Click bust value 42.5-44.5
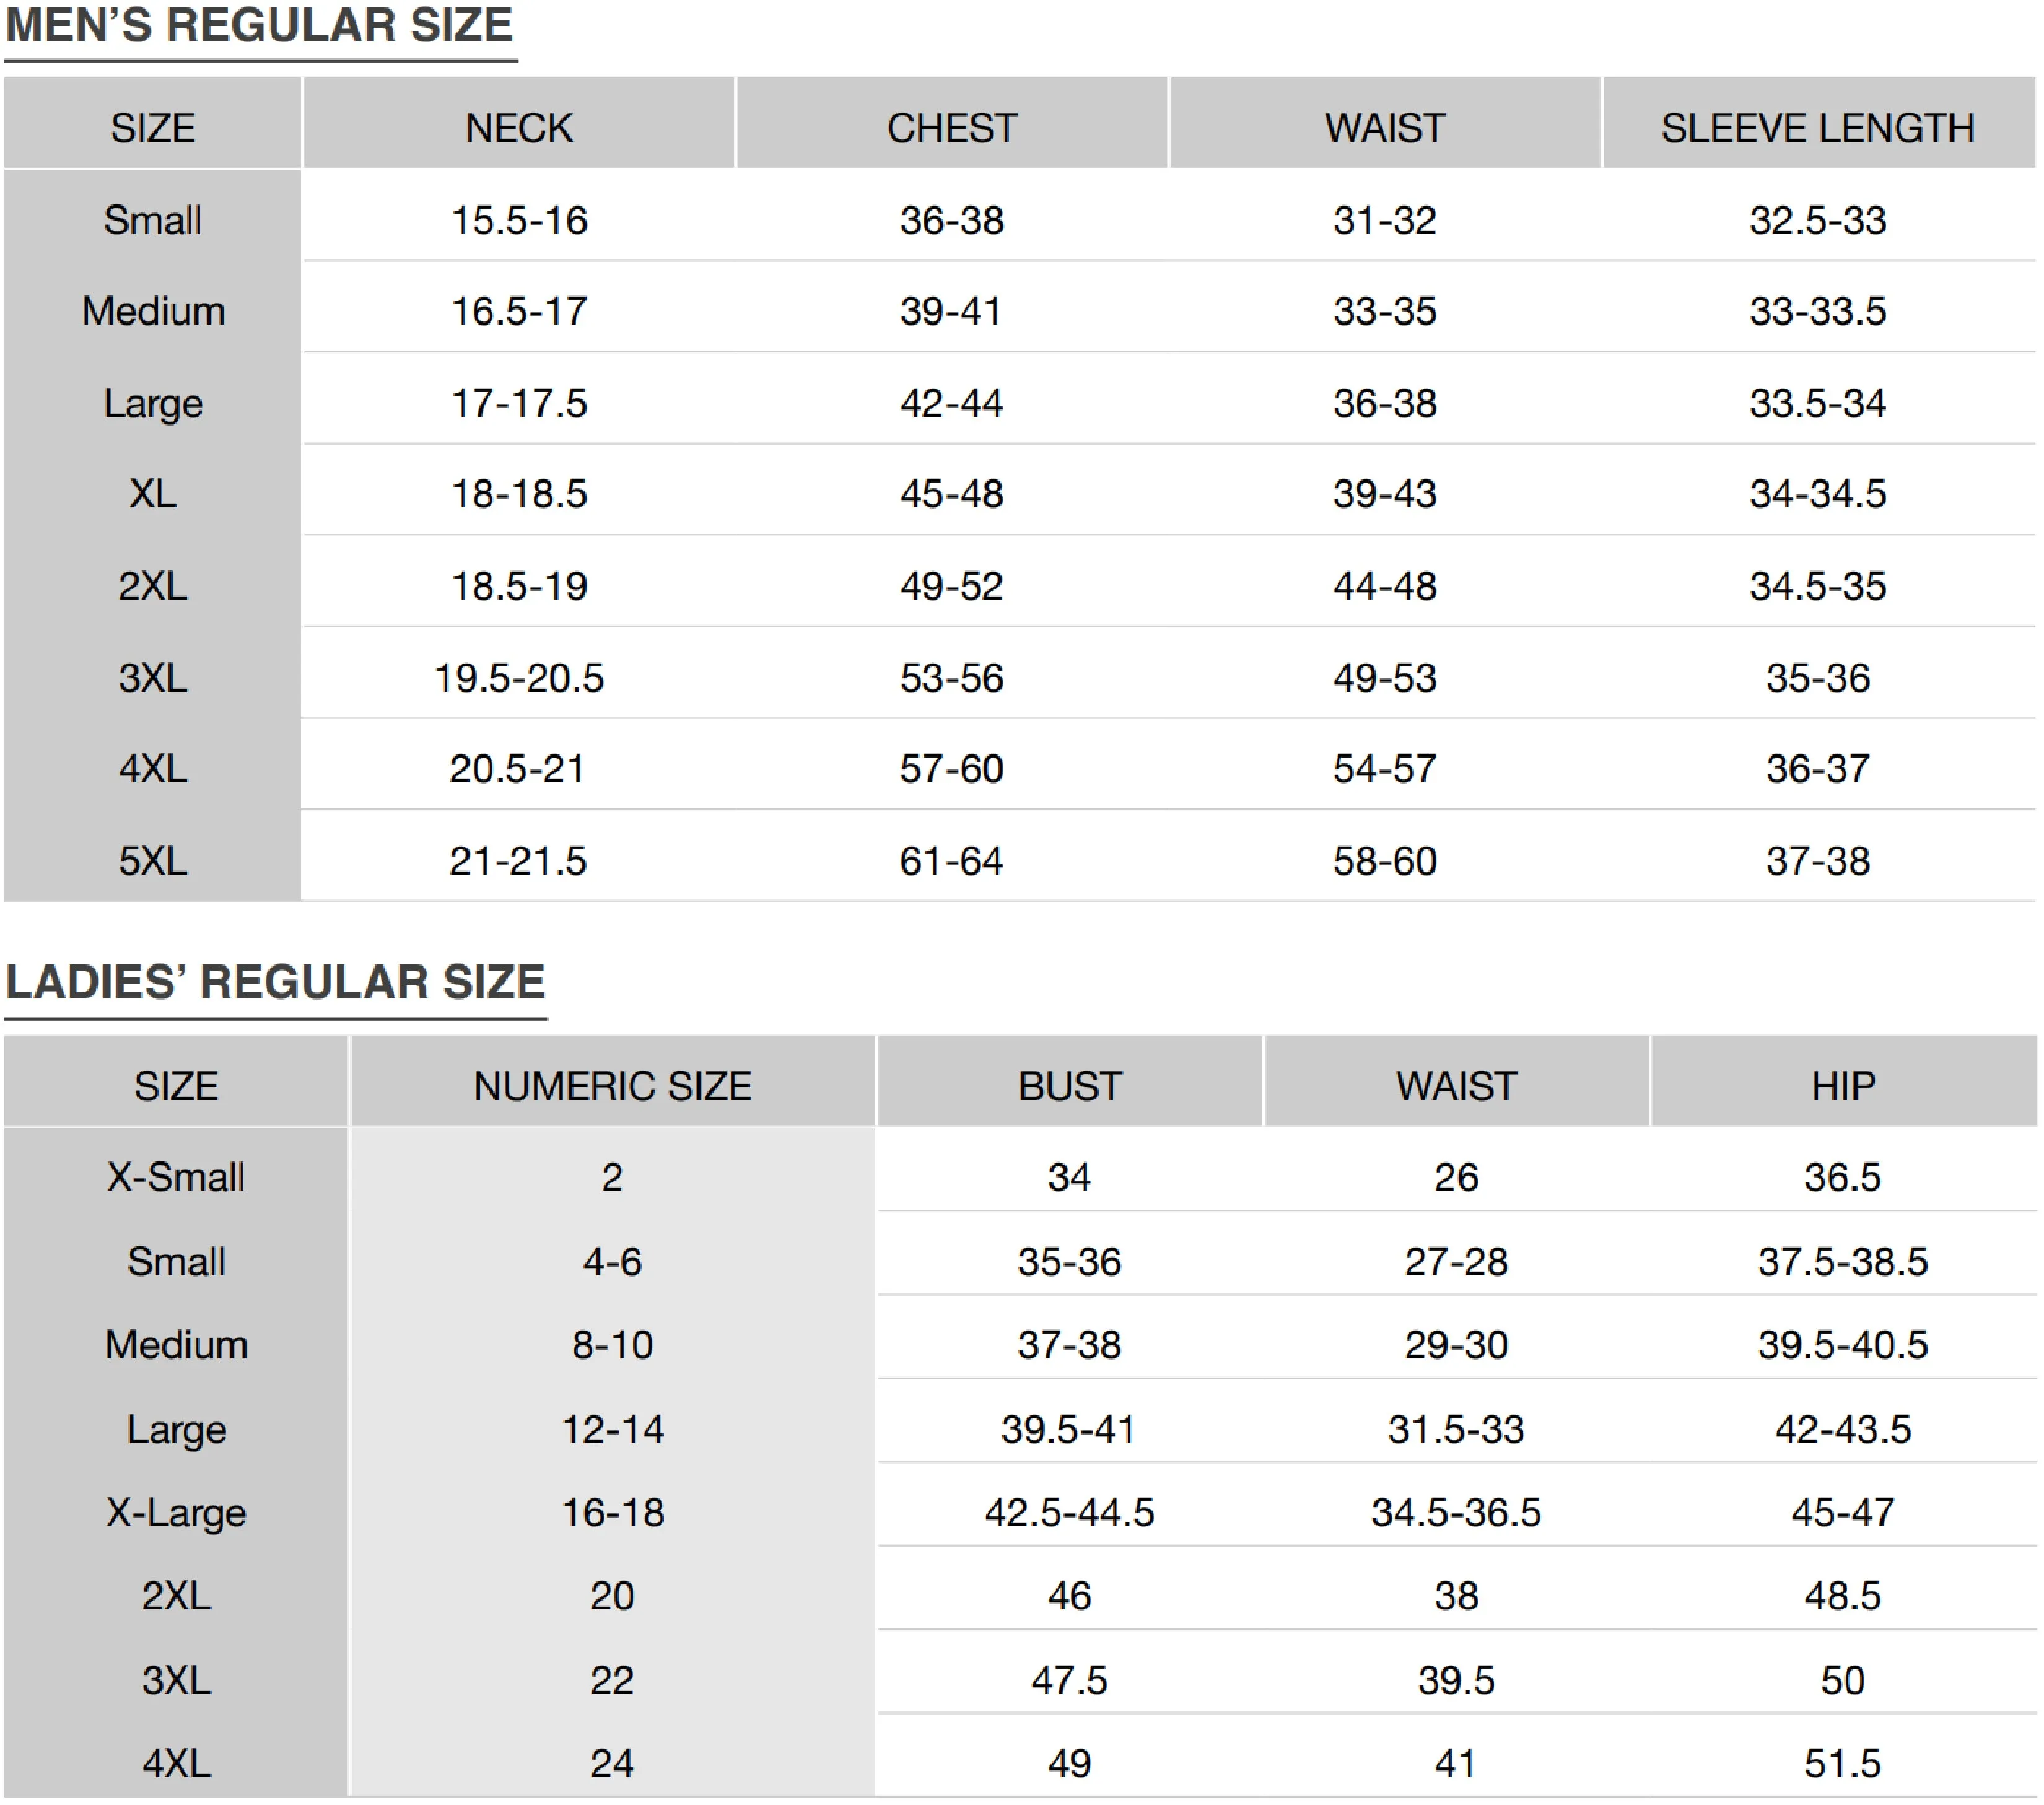The image size is (2044, 1805). (1069, 1512)
